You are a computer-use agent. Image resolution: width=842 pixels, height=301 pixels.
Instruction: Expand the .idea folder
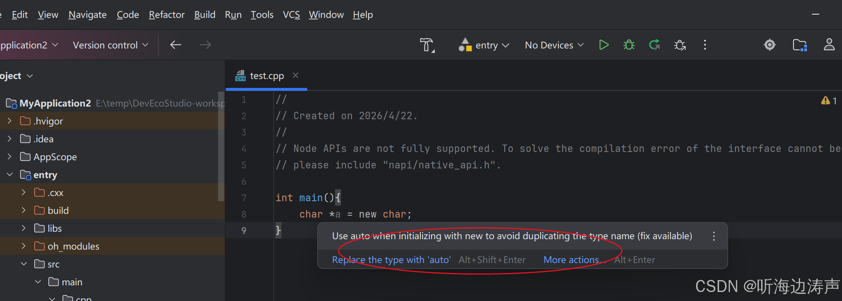[10, 139]
